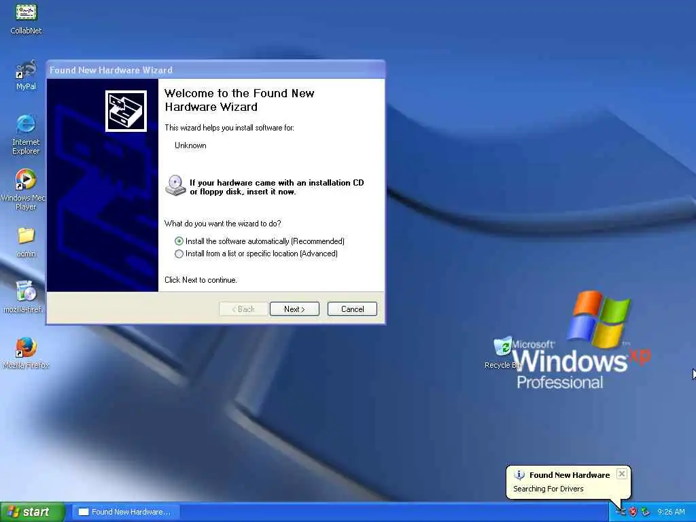Click the 9:26 AM system clock

tap(671, 512)
